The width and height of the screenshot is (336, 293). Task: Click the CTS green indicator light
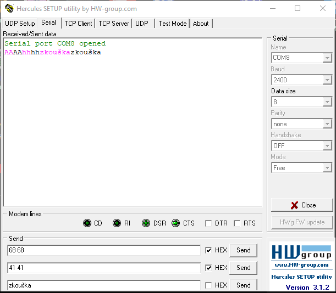(175, 223)
